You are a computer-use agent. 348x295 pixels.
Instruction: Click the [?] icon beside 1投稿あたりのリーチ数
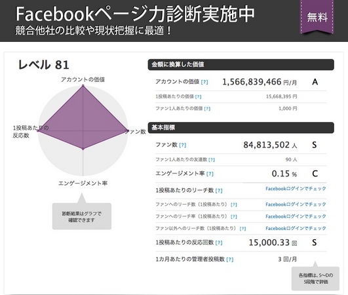tap(219, 191)
